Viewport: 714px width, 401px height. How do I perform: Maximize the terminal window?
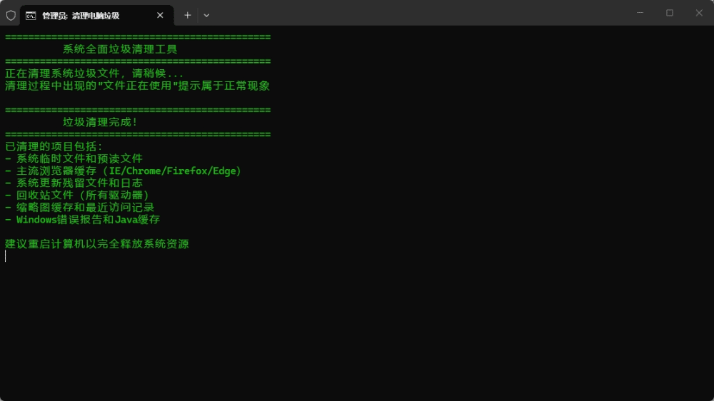[x=670, y=13]
